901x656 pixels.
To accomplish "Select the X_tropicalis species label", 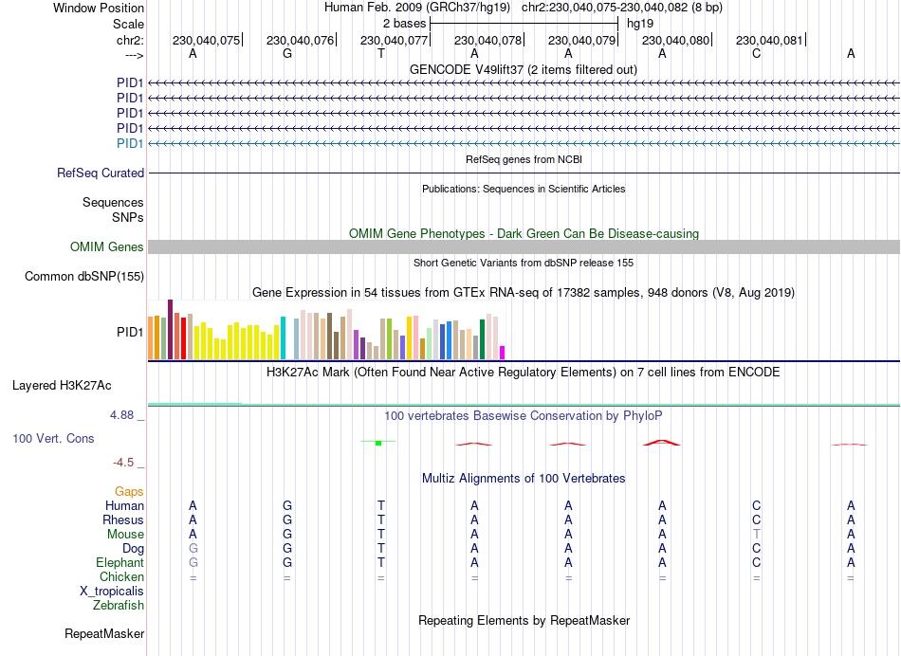I will (x=112, y=592).
